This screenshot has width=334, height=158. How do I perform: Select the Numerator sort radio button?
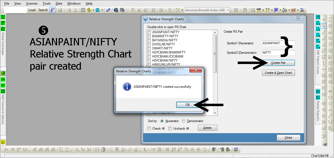(162, 121)
